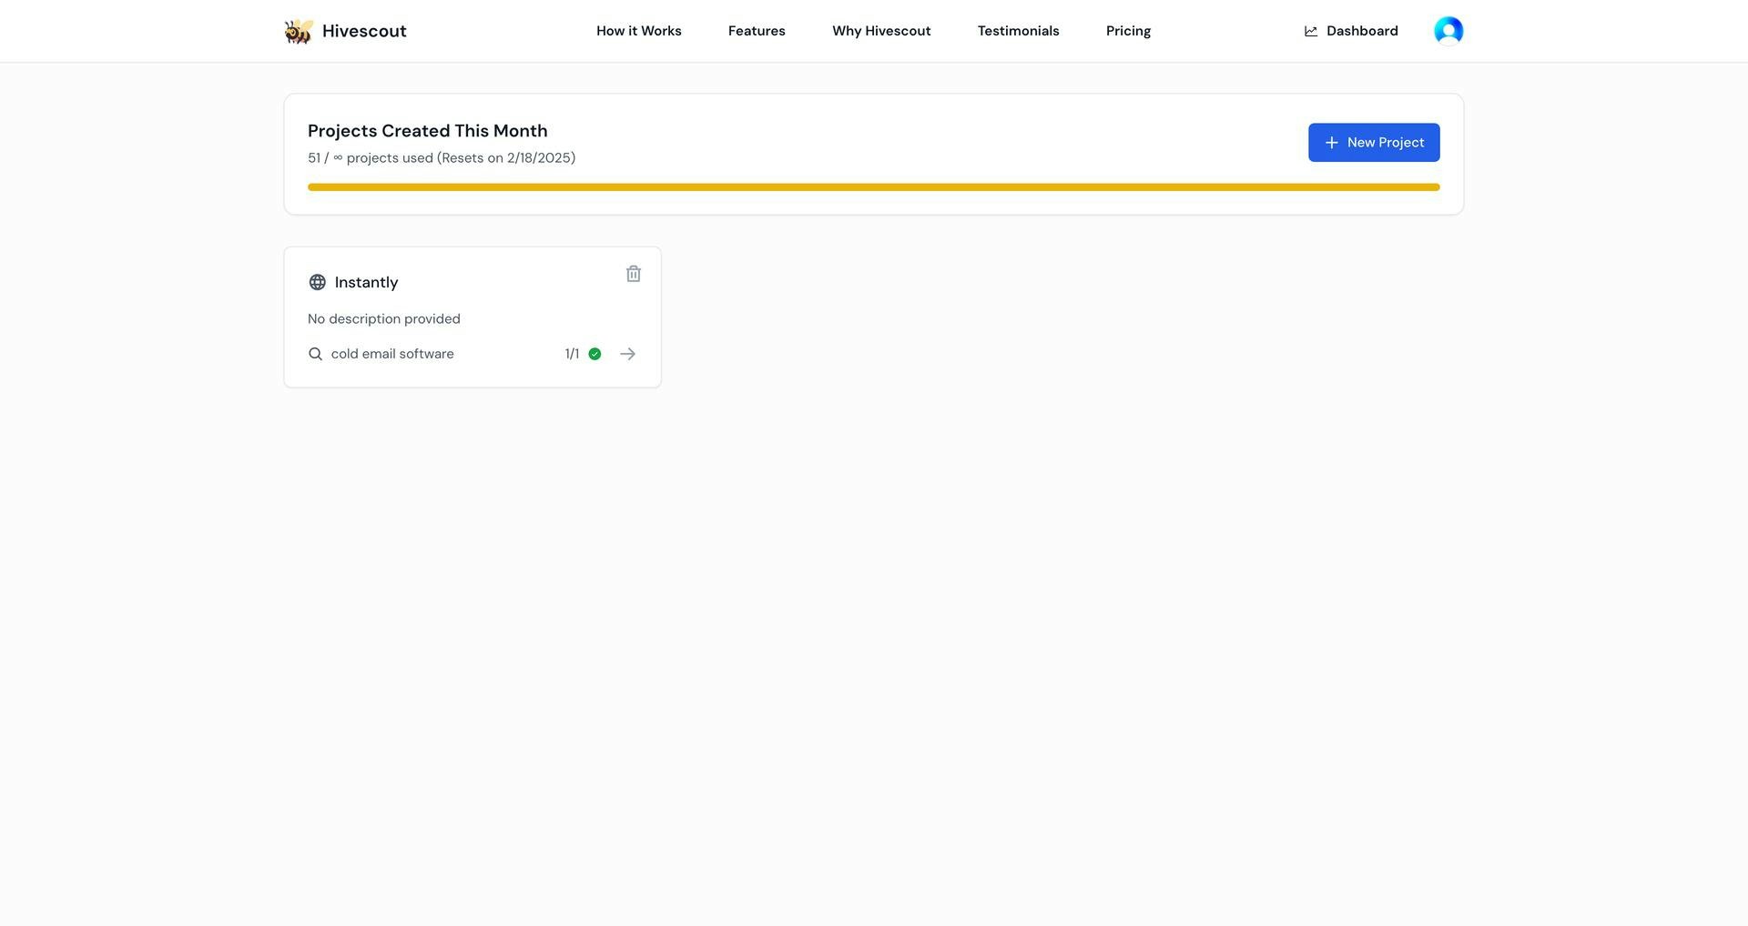This screenshot has width=1748, height=926.
Task: Click the projects usage progress bar
Action: pos(874,187)
